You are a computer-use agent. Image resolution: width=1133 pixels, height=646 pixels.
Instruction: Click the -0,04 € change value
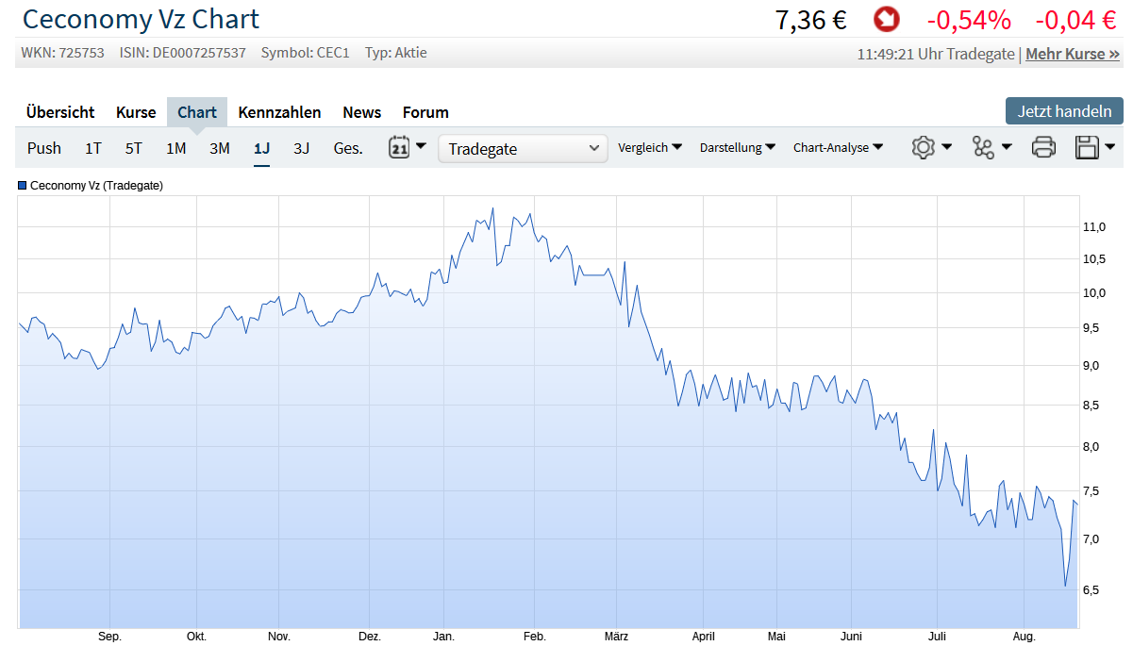click(1076, 20)
